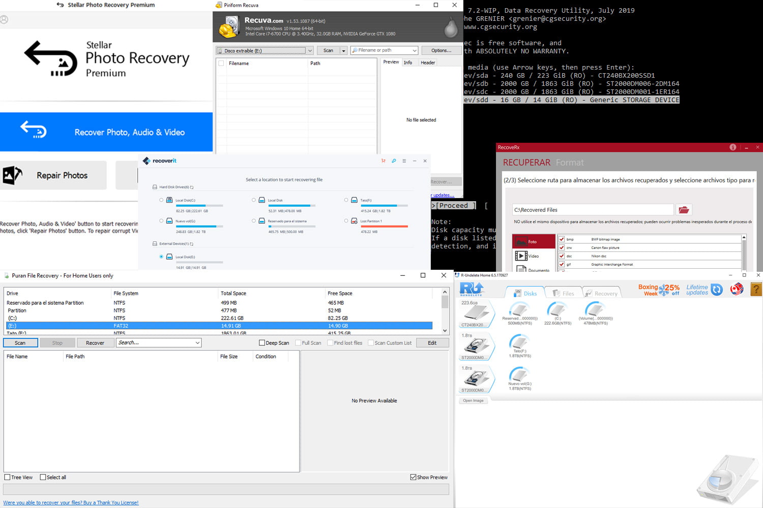763x508 pixels.
Task: Click the Recoverit shopping cart icon
Action: 383,161
